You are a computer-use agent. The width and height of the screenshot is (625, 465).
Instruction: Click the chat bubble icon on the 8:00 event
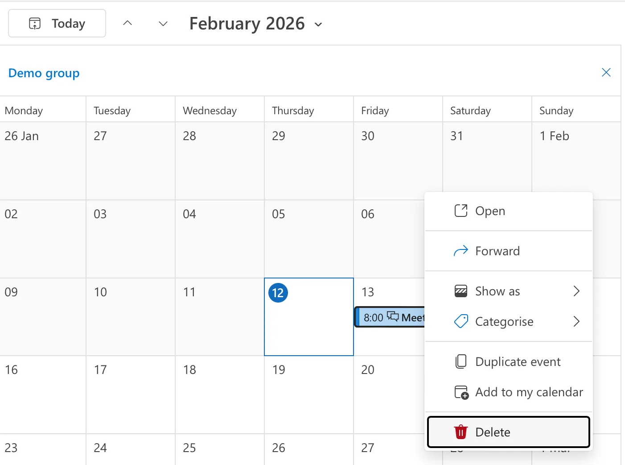[392, 316]
